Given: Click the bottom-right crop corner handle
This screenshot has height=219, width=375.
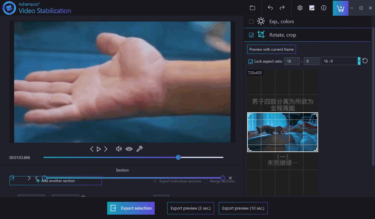Looking at the screenshot, I should coord(316,149).
